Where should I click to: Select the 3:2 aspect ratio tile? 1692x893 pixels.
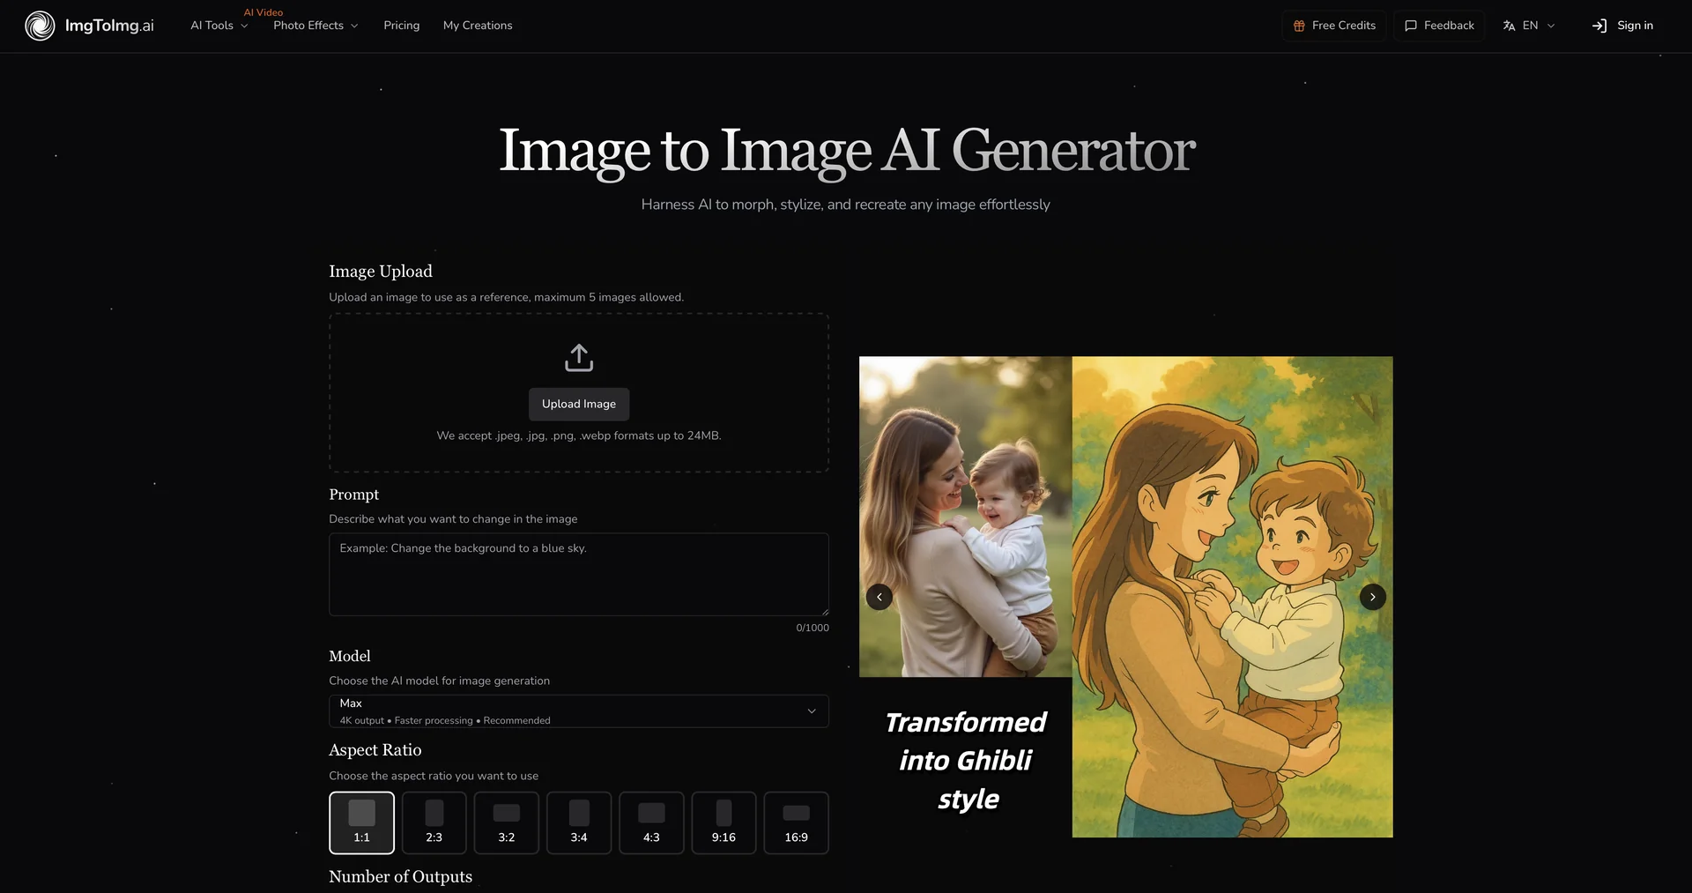507,822
